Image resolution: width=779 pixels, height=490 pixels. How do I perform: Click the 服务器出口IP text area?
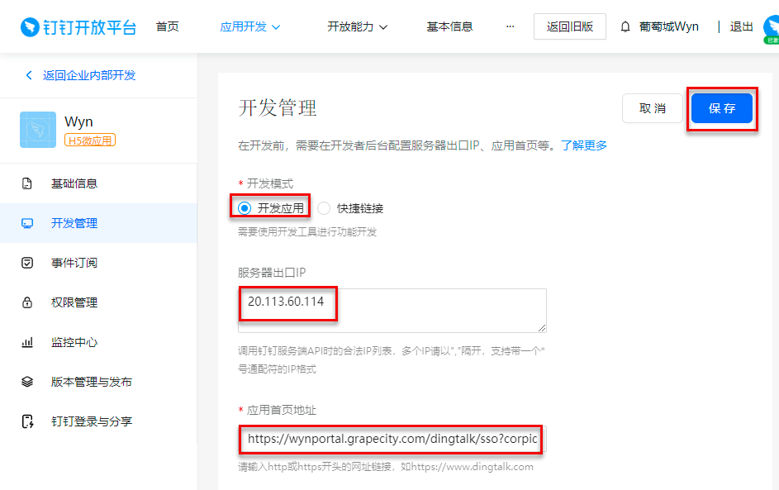pyautogui.click(x=392, y=310)
